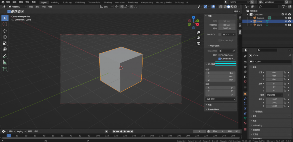Select the Measure tool icon
Viewport: 293px width, 142px height.
tap(5, 62)
